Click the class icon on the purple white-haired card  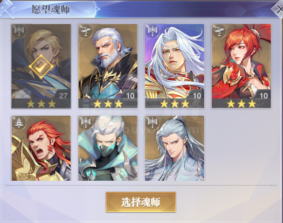152,31
